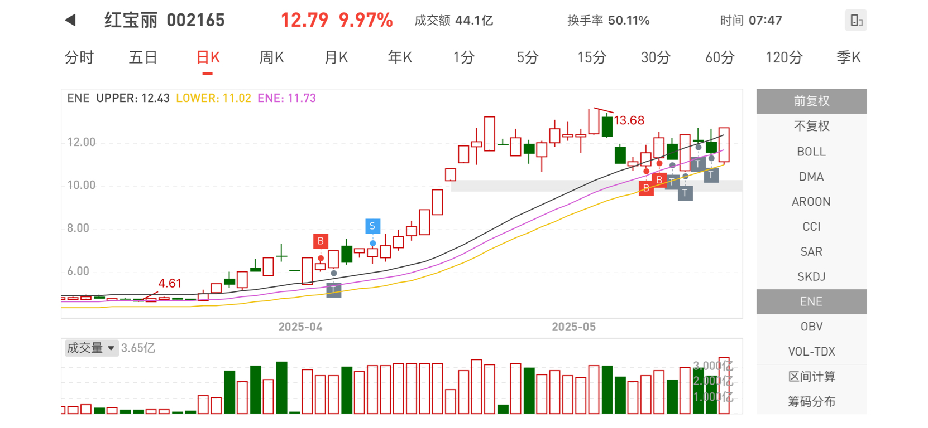Choose the CCI indicator
Viewport: 928px width, 428px height.
[x=812, y=227]
